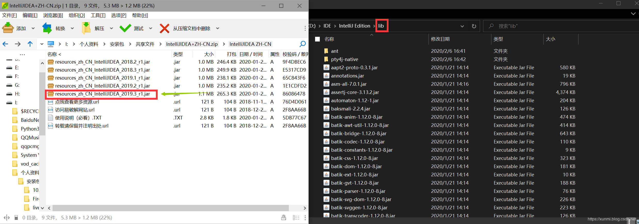Select the BaiduNe folder in tree
This screenshot has height=224, width=639.
point(30,120)
